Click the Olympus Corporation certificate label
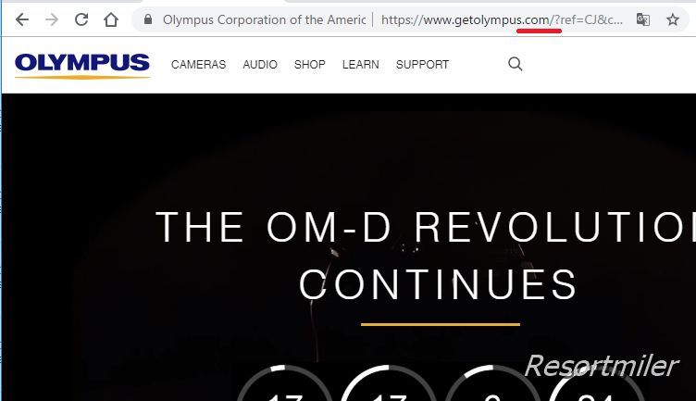 coord(264,20)
